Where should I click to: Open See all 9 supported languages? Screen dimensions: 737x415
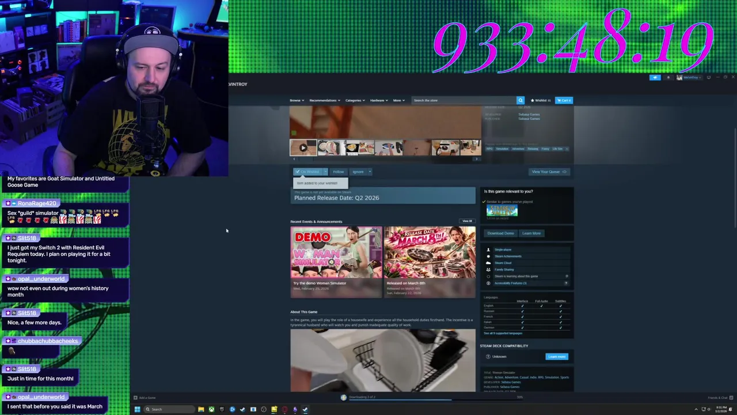(x=503, y=333)
